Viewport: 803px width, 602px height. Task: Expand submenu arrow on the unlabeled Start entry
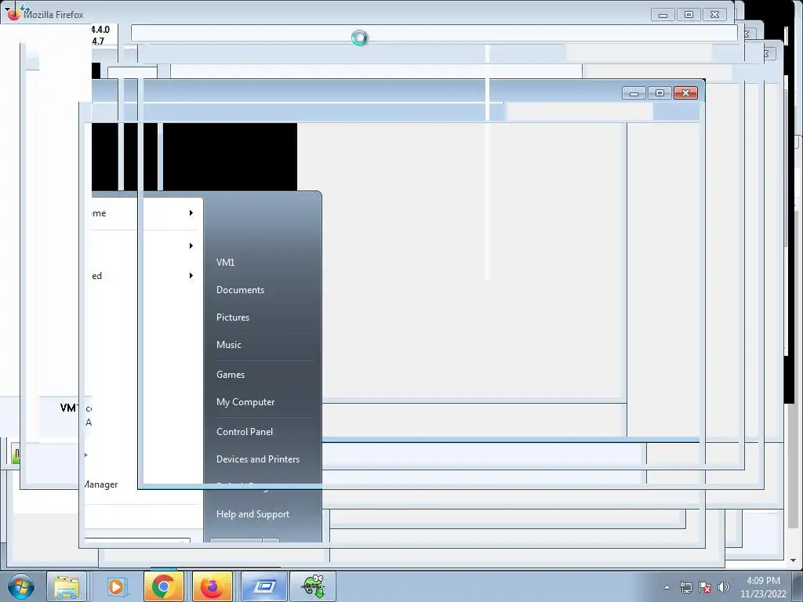click(191, 245)
